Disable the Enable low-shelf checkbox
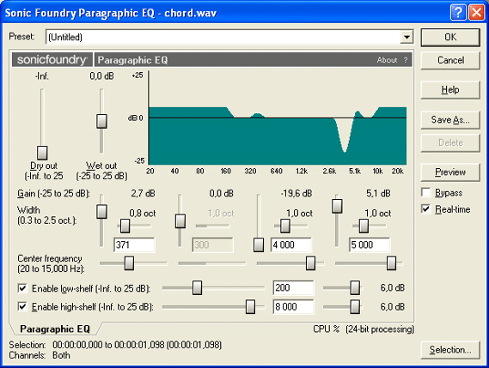The height and width of the screenshot is (368, 489). [x=22, y=288]
